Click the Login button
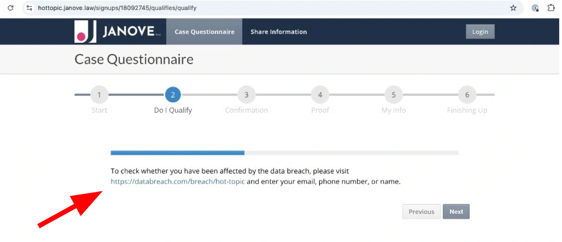This screenshot has height=242, width=562. tap(480, 32)
